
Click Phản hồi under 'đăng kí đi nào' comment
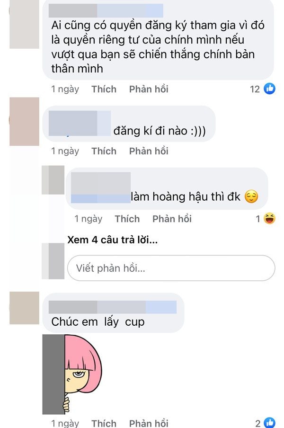[149, 151]
